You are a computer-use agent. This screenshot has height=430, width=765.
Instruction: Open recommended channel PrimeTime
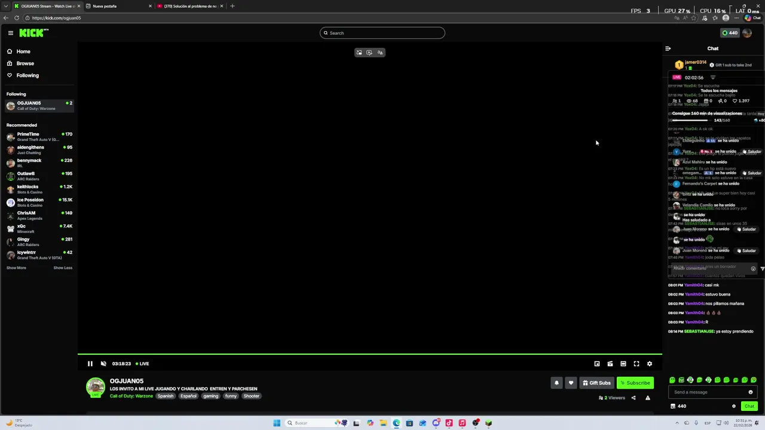pyautogui.click(x=39, y=137)
